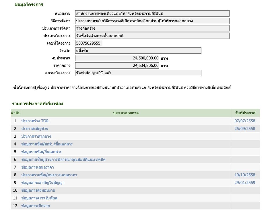Select the 25/09/2558 date link
This screenshot has width=270, height=210.
(245, 129)
